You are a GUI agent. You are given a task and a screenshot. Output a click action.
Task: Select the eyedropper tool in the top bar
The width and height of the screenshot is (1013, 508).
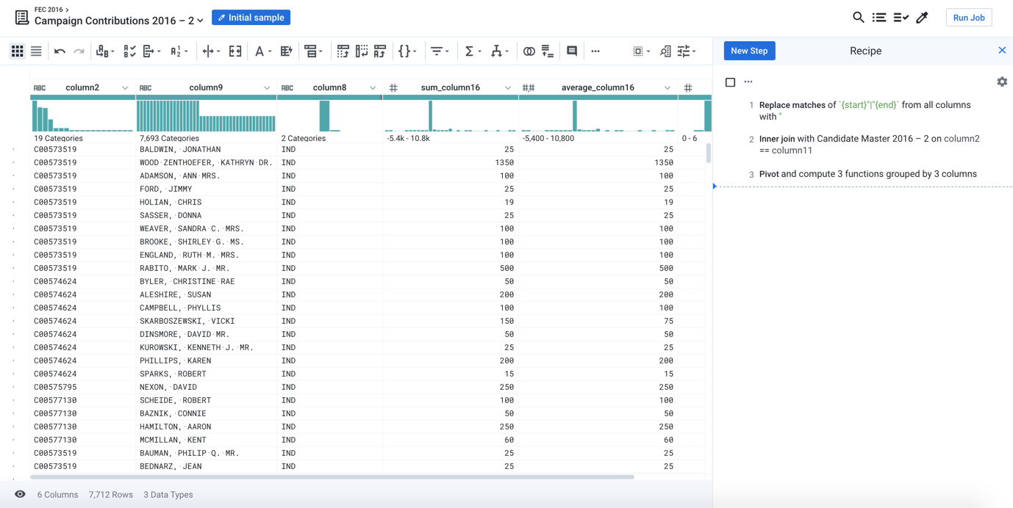923,17
